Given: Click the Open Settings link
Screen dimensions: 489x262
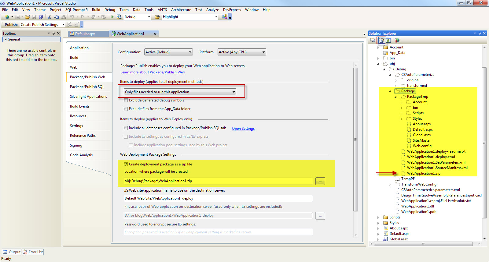Looking at the screenshot, I should pyautogui.click(x=243, y=129).
